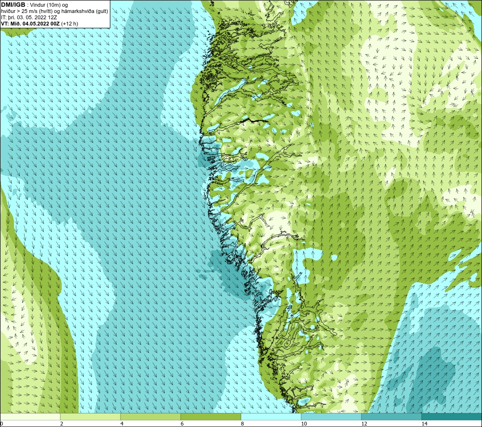
Task: Click the light green 2–4 m/s legend swatch
Action: [91, 417]
